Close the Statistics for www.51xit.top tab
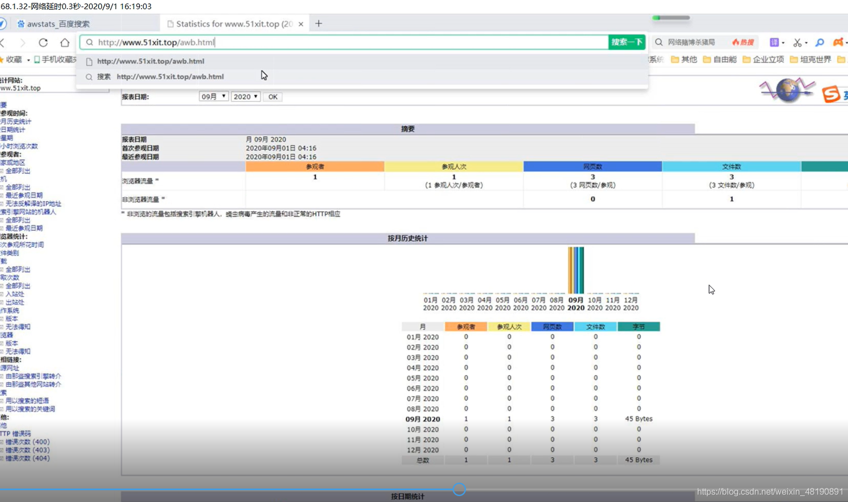The height and width of the screenshot is (502, 848). click(x=301, y=24)
